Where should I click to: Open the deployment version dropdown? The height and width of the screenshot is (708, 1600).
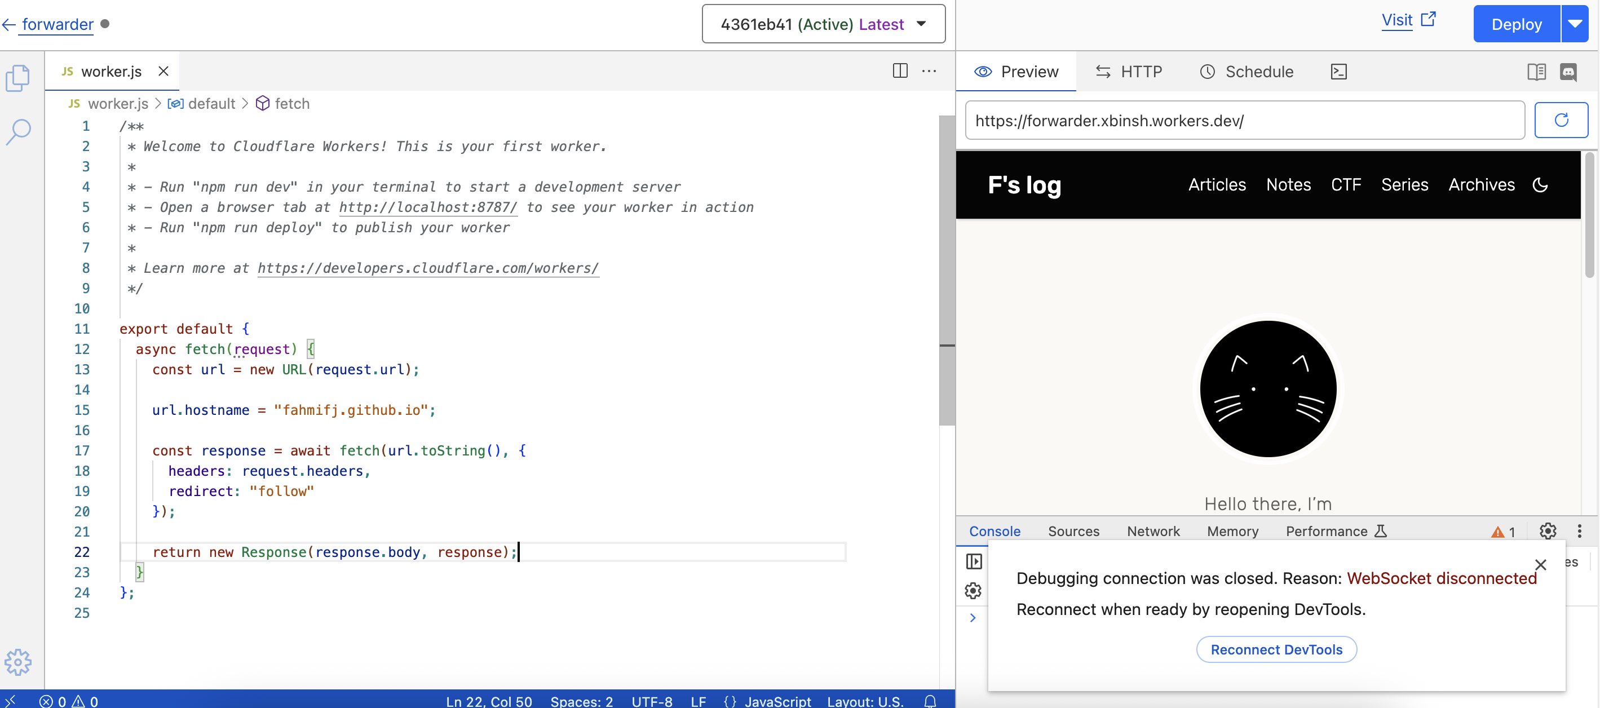tap(823, 24)
